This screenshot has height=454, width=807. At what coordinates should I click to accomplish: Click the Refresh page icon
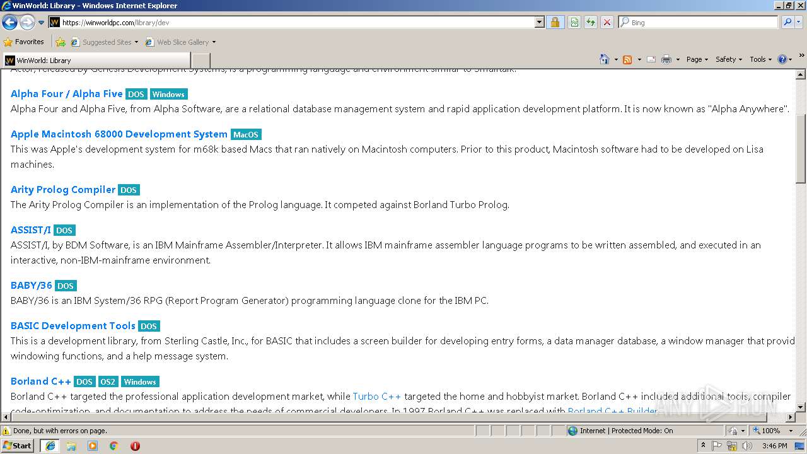[591, 22]
